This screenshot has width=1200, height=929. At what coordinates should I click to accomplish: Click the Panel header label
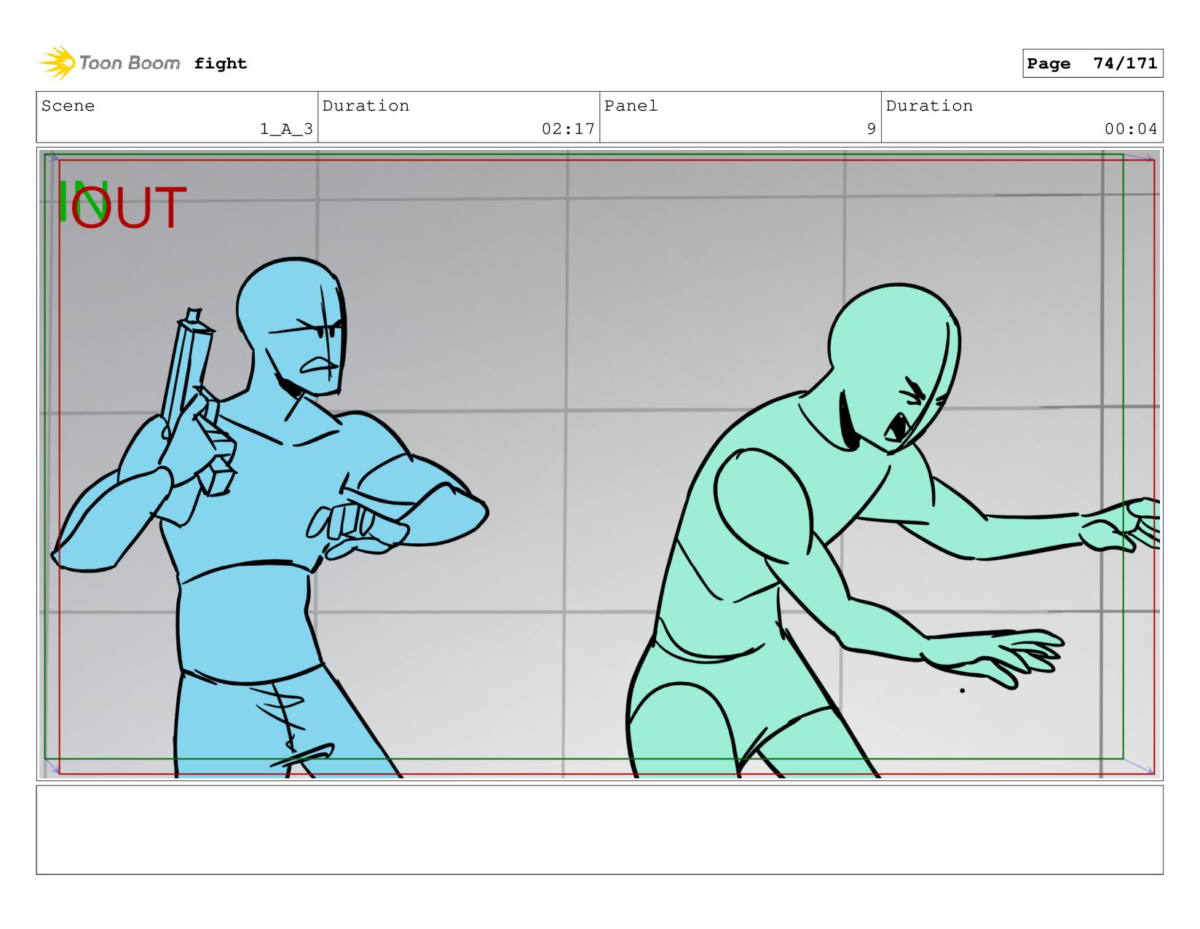tap(631, 106)
